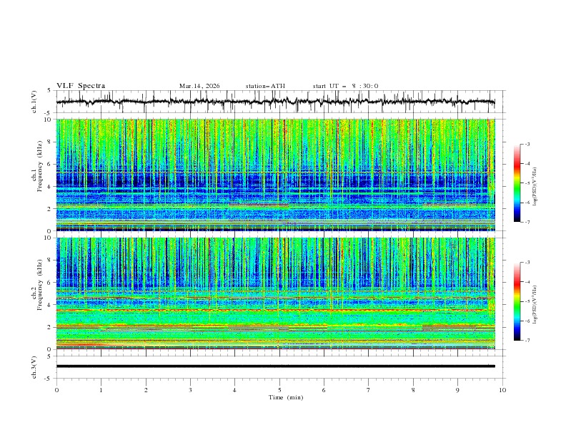Click the upper log(PSD) color bar

click(x=517, y=183)
